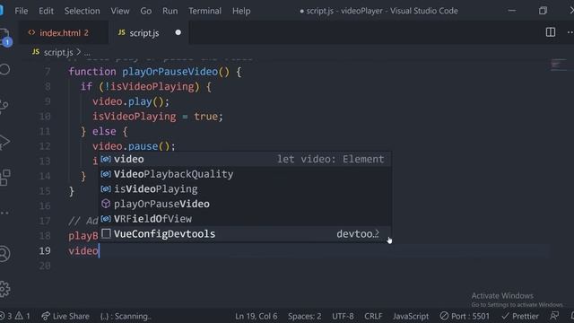Click video.pause() call on line 12

tap(134, 146)
